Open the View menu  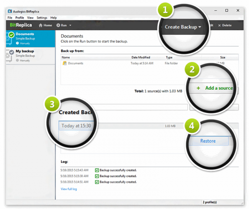pyautogui.click(x=30, y=18)
